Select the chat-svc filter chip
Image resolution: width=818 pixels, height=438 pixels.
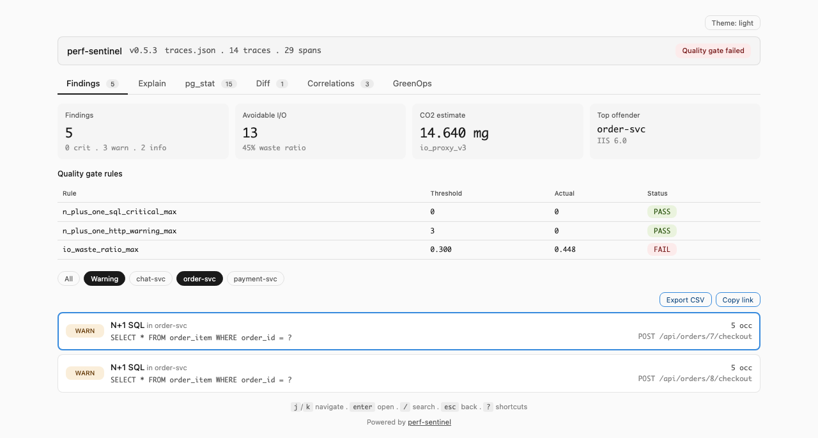150,279
